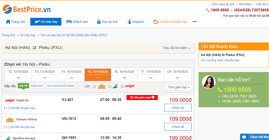This screenshot has width=269, height=140.
Task: Click the 109.000đ price of VN-1613
Action: [180, 119]
